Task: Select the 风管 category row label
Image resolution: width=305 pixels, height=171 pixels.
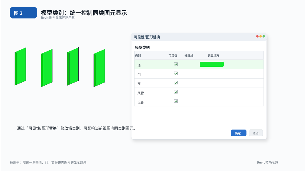Action: coord(141,93)
